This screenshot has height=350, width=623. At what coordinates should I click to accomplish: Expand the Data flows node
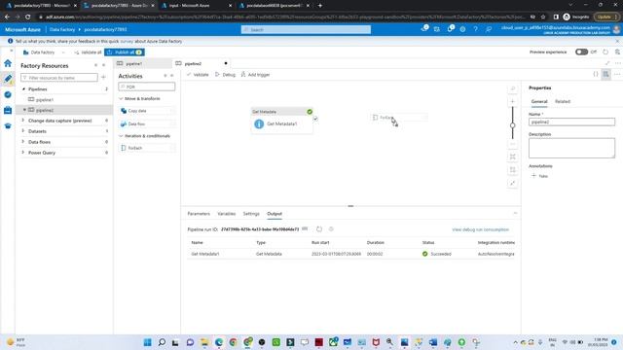tap(23, 142)
